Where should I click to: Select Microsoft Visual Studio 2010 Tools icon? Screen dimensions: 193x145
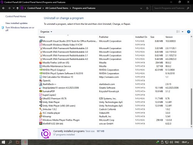coord(41,41)
